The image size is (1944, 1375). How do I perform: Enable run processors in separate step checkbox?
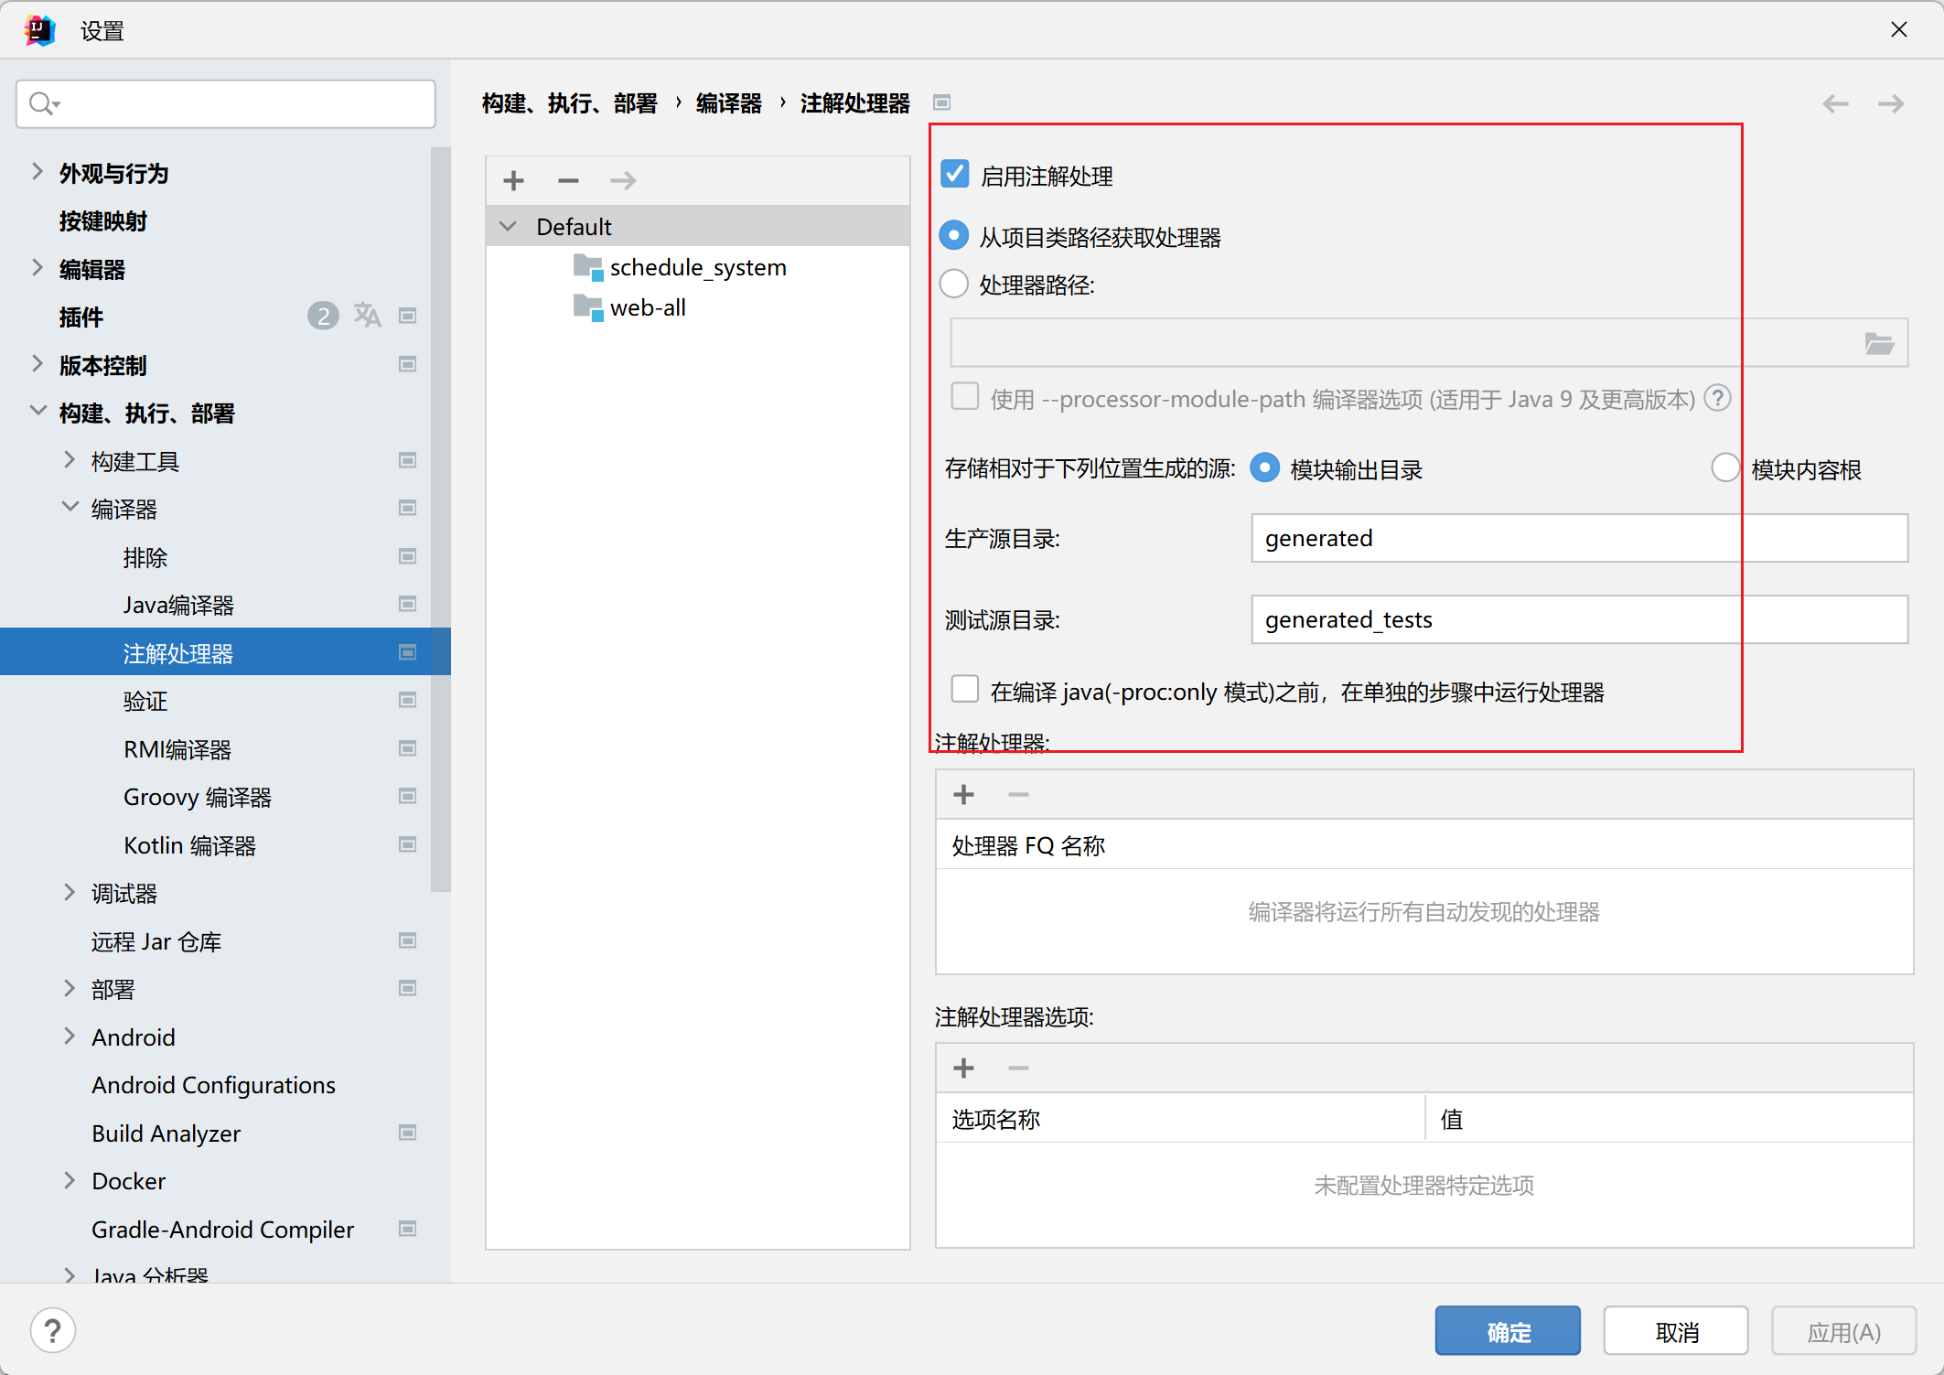[x=964, y=690]
